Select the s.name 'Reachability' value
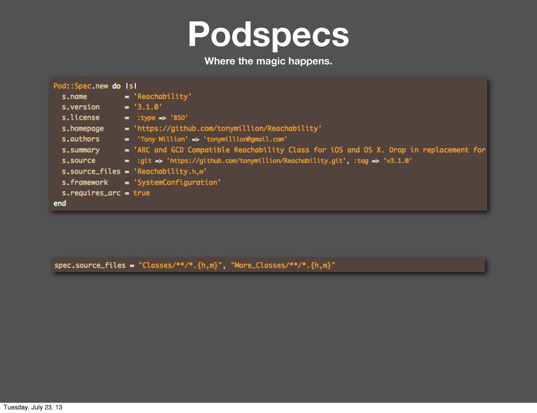 163,96
